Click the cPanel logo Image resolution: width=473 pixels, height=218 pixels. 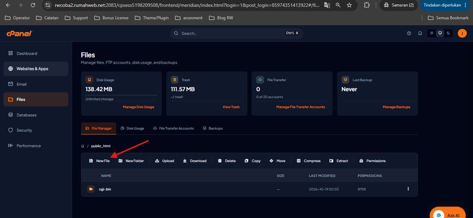coord(19,34)
